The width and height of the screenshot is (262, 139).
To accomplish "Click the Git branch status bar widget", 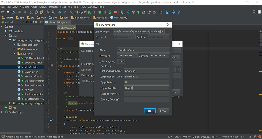I will click(205, 137).
